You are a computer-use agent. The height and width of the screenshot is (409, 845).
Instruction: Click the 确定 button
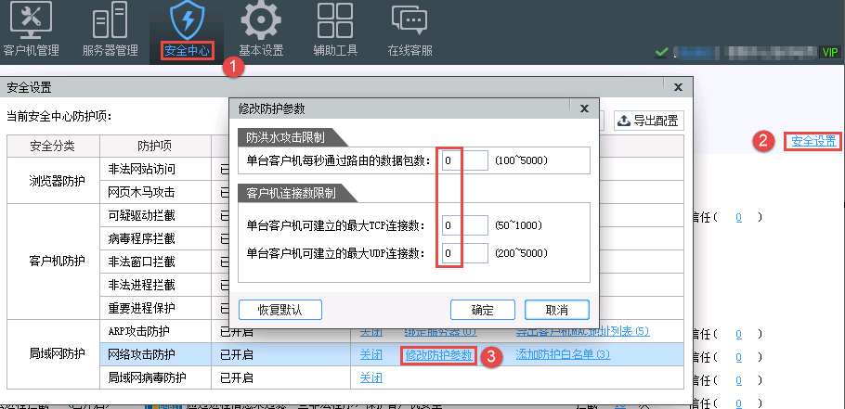[482, 309]
